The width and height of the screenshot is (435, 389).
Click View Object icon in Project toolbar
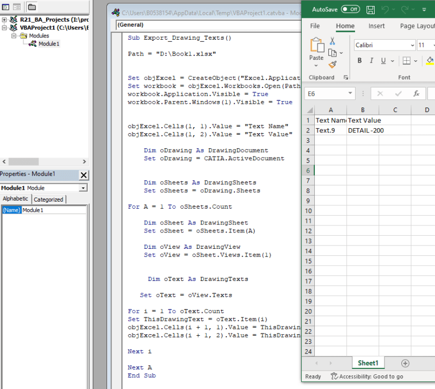click(x=17, y=7)
